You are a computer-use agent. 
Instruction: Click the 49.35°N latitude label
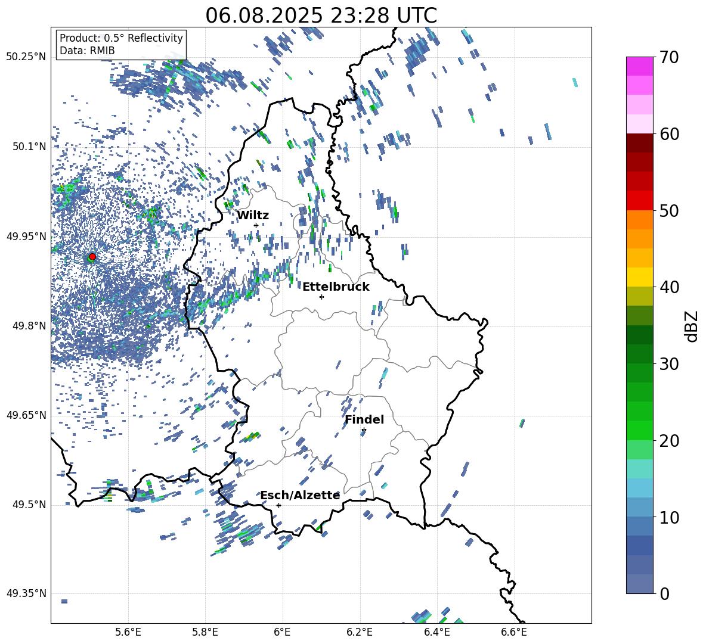(26, 593)
